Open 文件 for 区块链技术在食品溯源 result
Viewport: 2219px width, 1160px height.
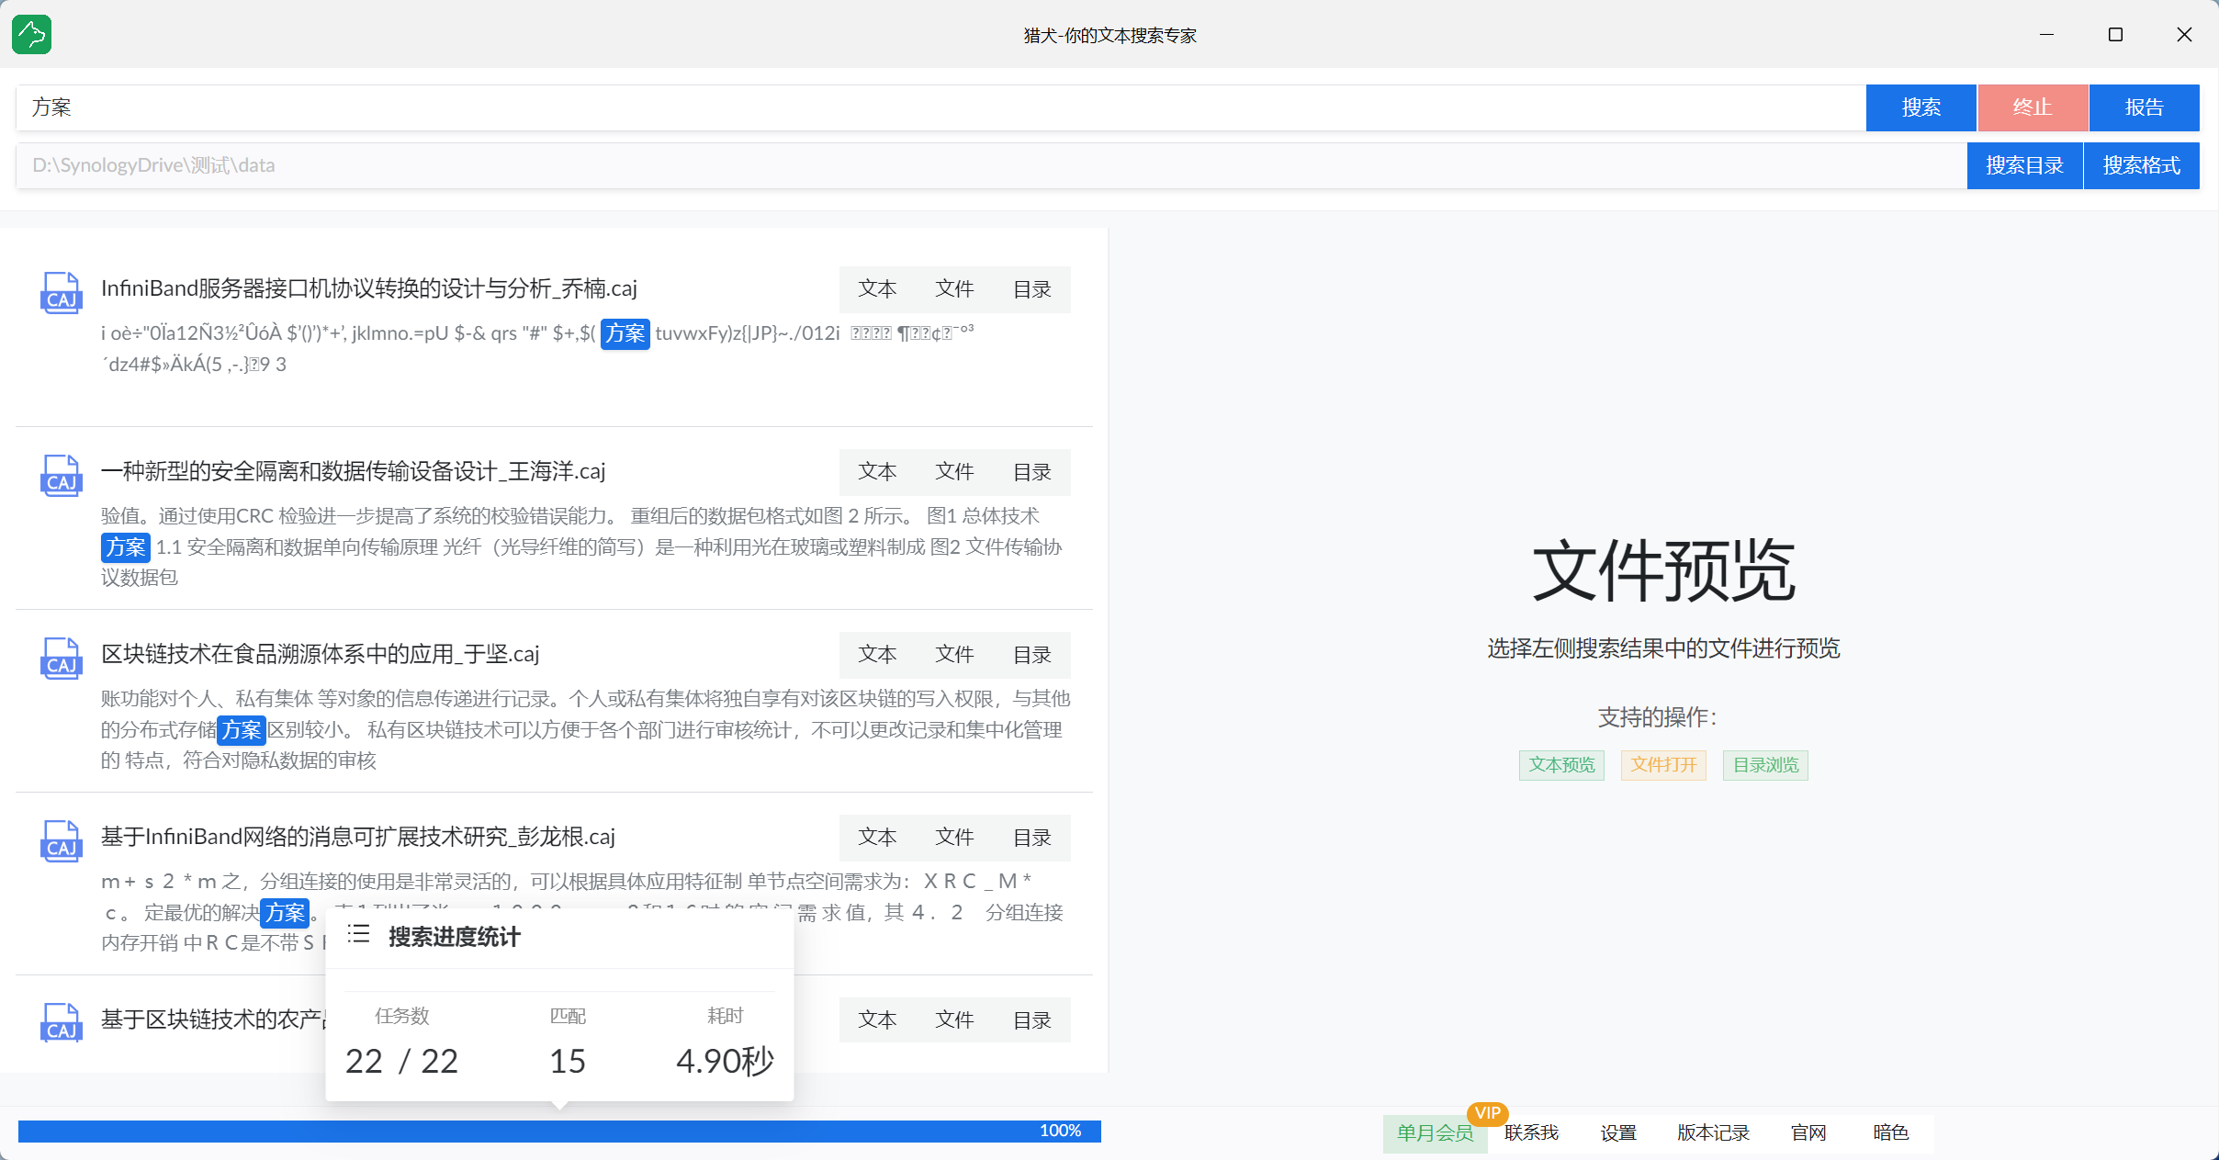coord(954,655)
